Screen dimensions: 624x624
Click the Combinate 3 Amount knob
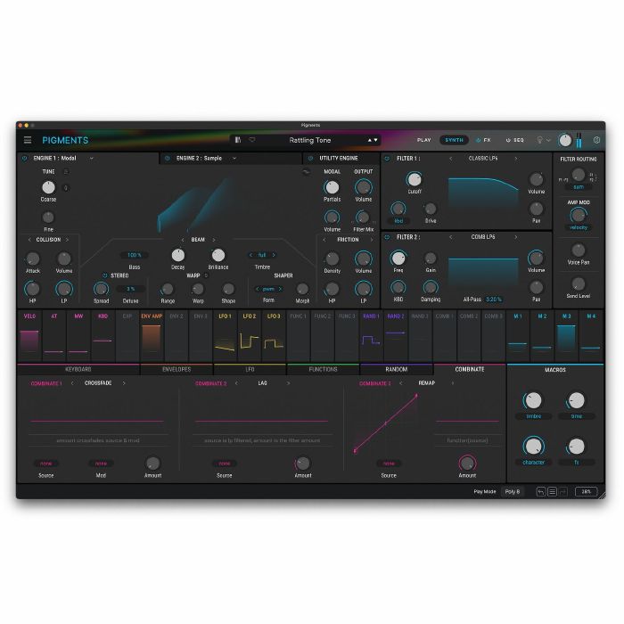[x=467, y=464]
